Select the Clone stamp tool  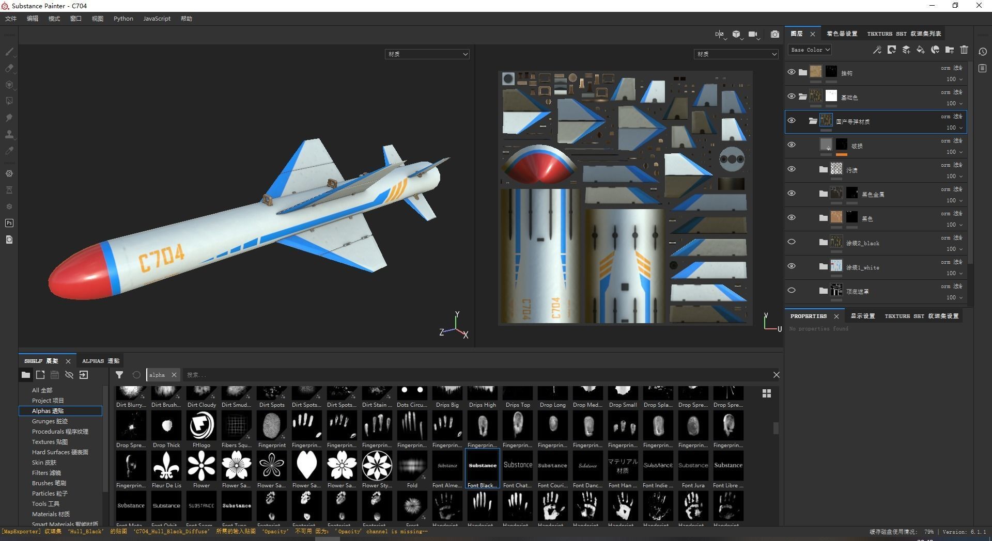click(x=9, y=134)
